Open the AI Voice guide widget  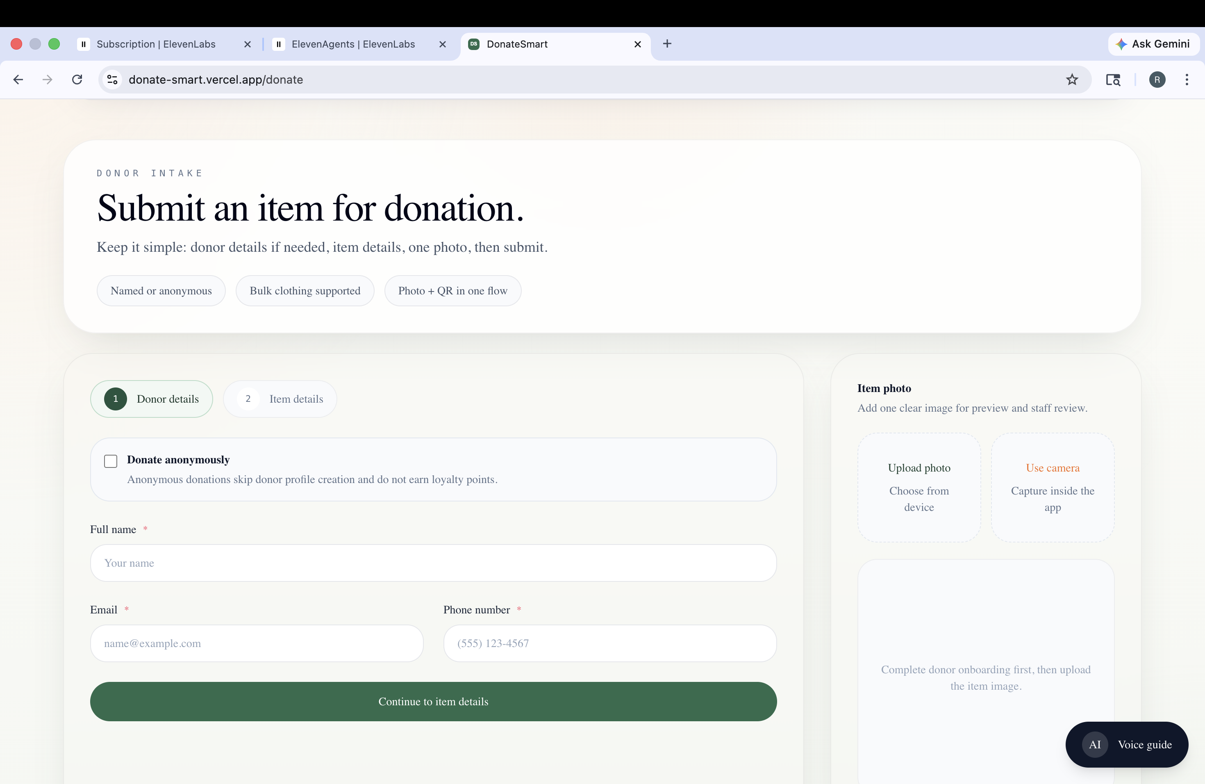[1127, 744]
